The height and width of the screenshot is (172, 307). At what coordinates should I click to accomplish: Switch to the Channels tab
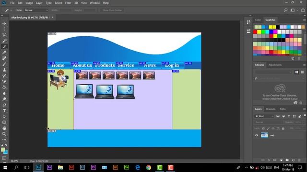(x=271, y=109)
